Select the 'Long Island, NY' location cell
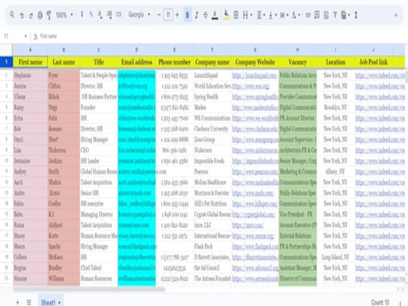This screenshot has width=408, height=306. tap(335, 257)
